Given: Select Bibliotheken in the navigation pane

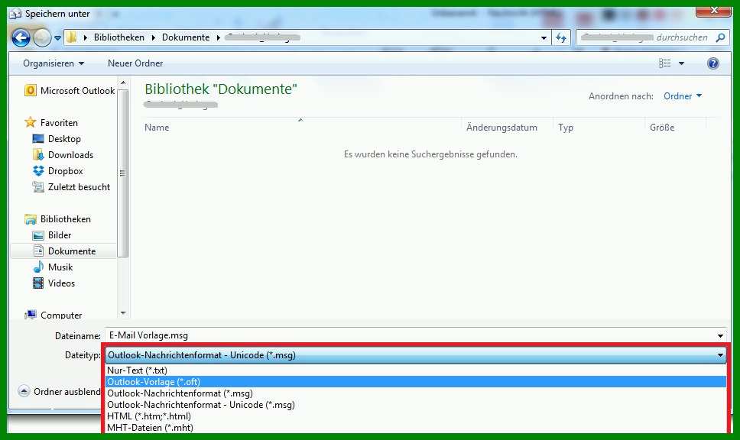Looking at the screenshot, I should pos(65,218).
